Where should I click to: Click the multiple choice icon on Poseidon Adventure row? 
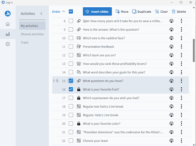click(79, 132)
